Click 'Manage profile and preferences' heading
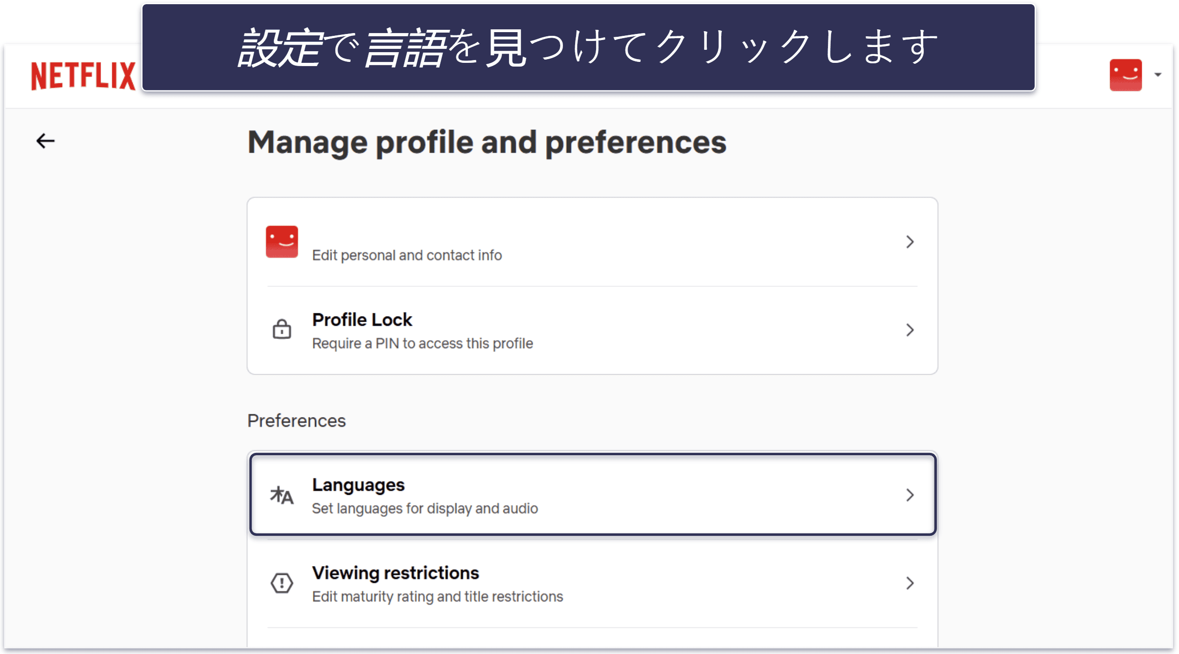The width and height of the screenshot is (1179, 654). (487, 142)
